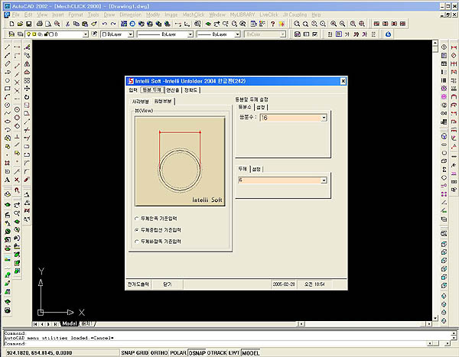The image size is (459, 357).
Task: Open the Jit Coupling menu
Action: [295, 15]
